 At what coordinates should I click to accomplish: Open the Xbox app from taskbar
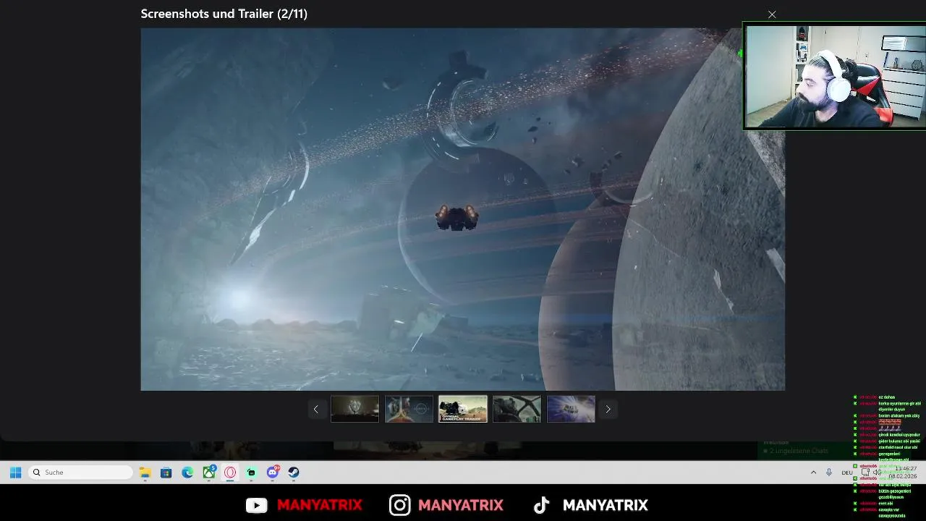[x=209, y=473]
